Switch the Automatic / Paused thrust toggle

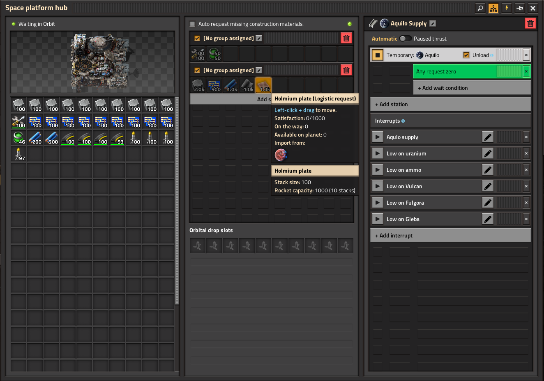405,39
